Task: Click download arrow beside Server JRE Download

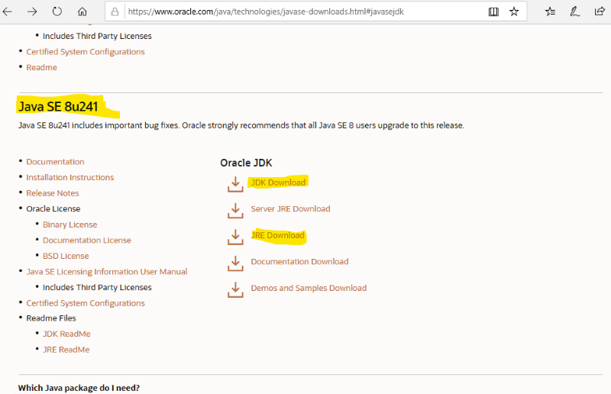Action: pos(234,210)
